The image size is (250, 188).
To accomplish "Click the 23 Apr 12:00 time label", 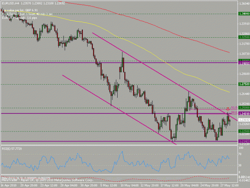I will click(x=49, y=186).
